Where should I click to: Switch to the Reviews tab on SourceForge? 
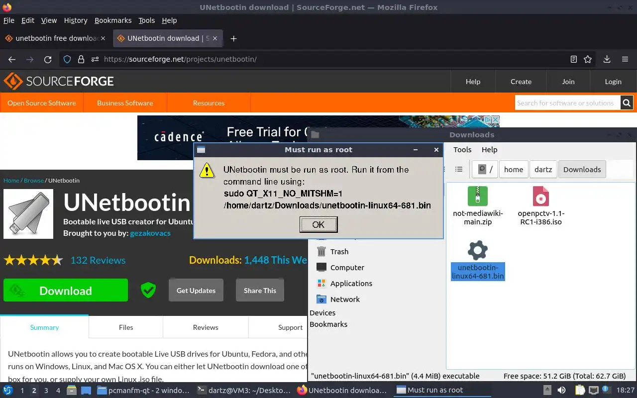[206, 327]
